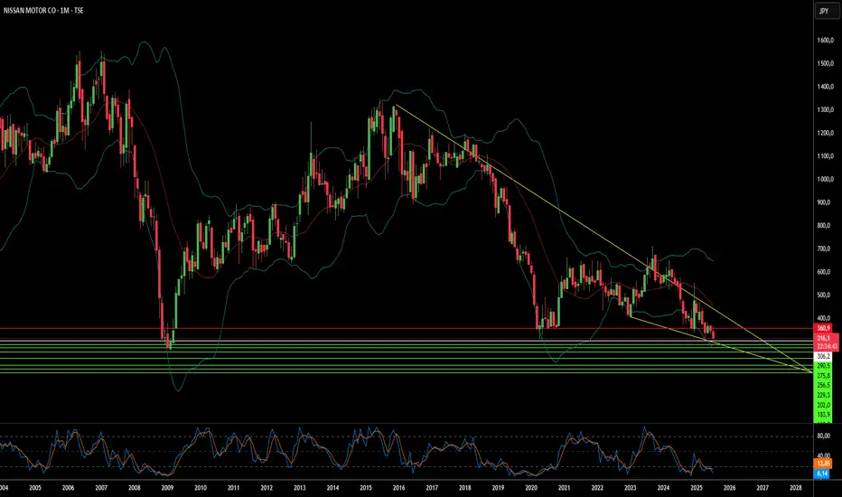Click the 316,1 current price tag
The image size is (842, 497).
pos(823,338)
